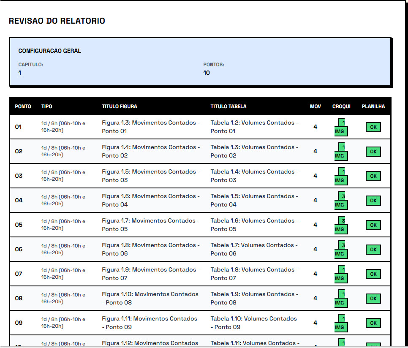Screen dimensions: 408x348
Task: Click the PONTOS value 10
Action: point(207,73)
